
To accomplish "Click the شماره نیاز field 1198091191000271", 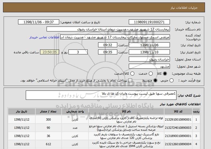I will pos(149,22).
